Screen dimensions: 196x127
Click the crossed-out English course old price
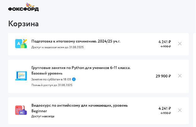click(x=166, y=113)
